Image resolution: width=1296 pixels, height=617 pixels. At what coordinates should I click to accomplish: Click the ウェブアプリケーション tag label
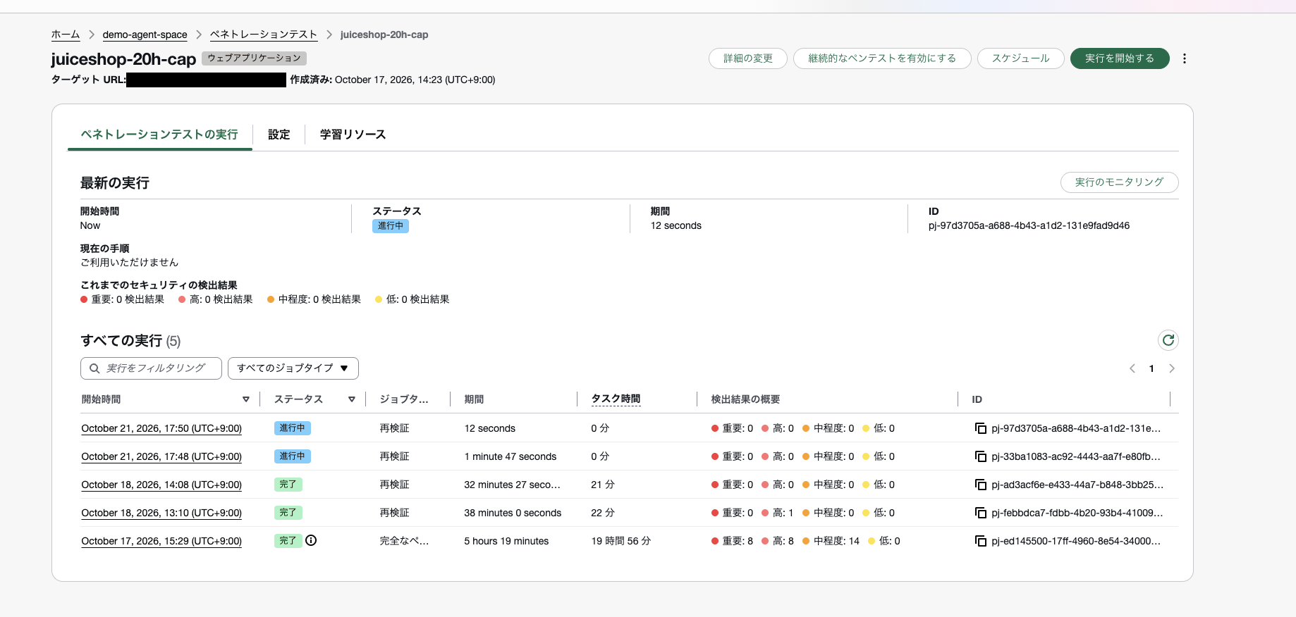click(254, 58)
